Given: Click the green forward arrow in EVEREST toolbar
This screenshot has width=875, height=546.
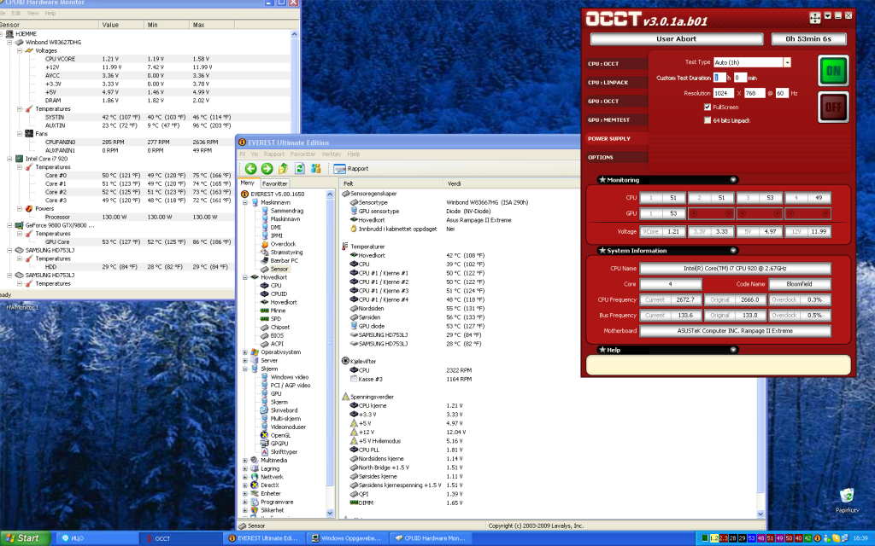Looking at the screenshot, I should [x=267, y=168].
